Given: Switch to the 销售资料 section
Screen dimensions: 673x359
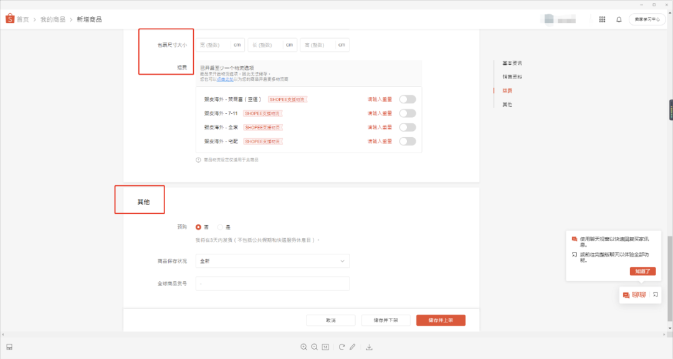Looking at the screenshot, I should [511, 76].
